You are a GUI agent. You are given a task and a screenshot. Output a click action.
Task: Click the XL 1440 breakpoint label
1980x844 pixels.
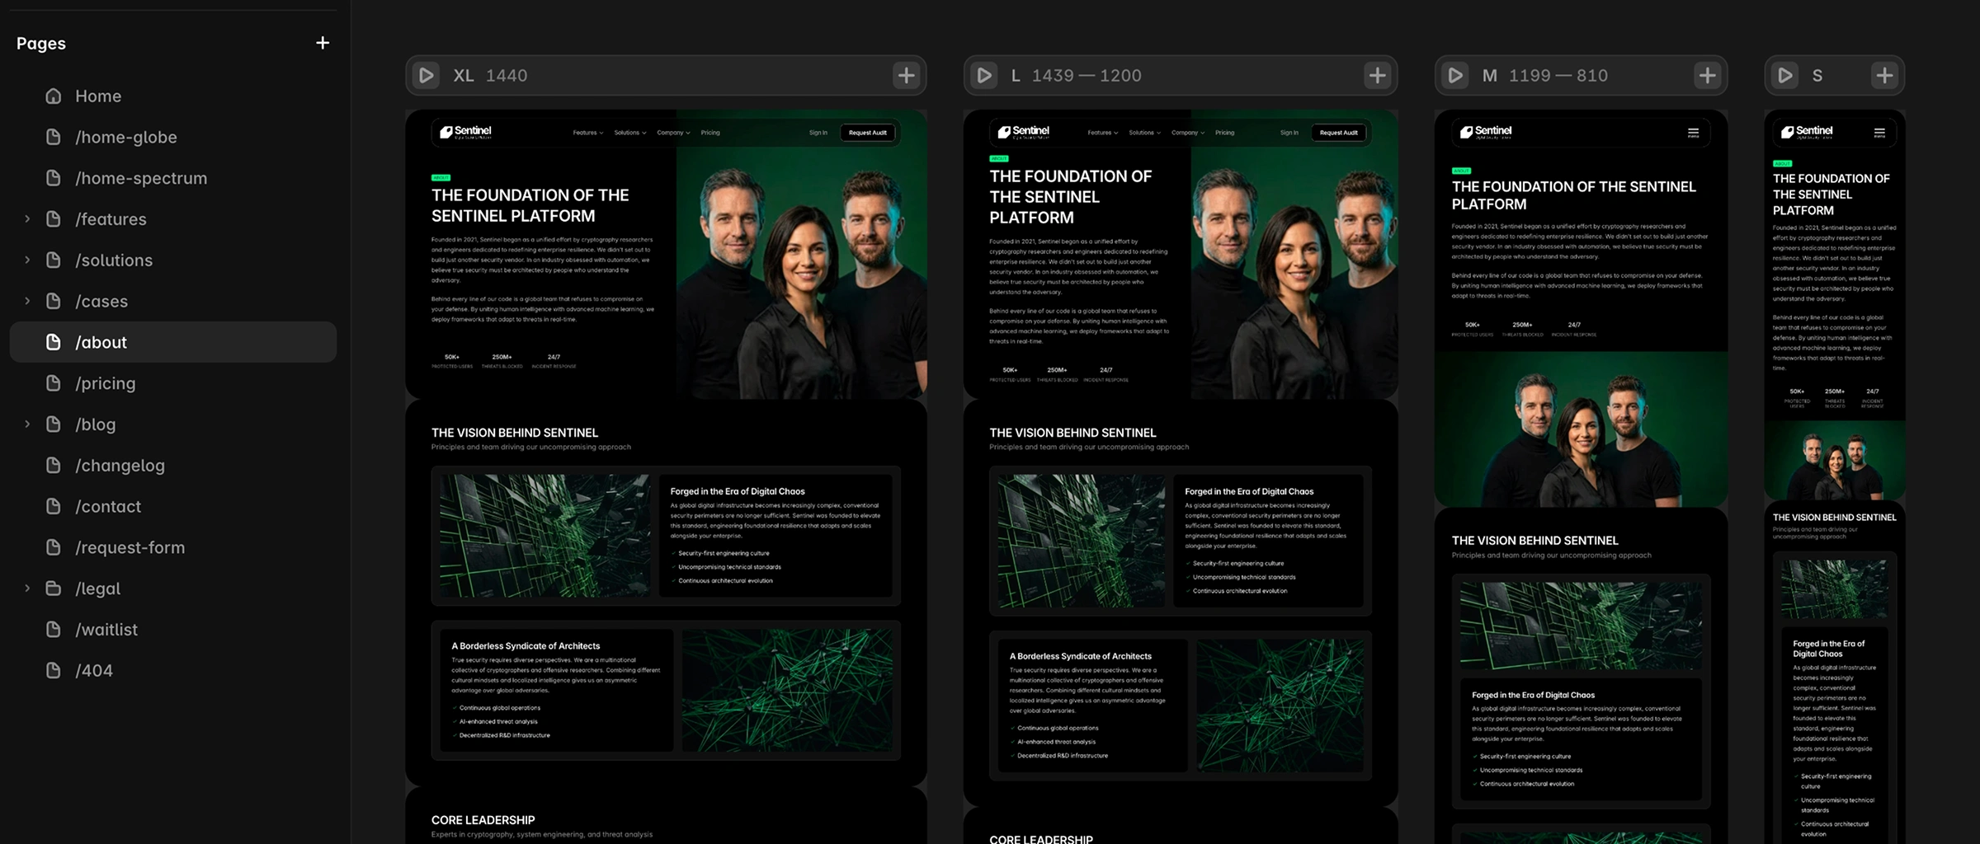[x=490, y=76]
